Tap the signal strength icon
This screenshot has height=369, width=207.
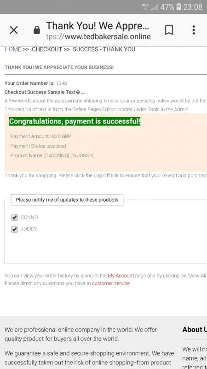(x=155, y=7)
